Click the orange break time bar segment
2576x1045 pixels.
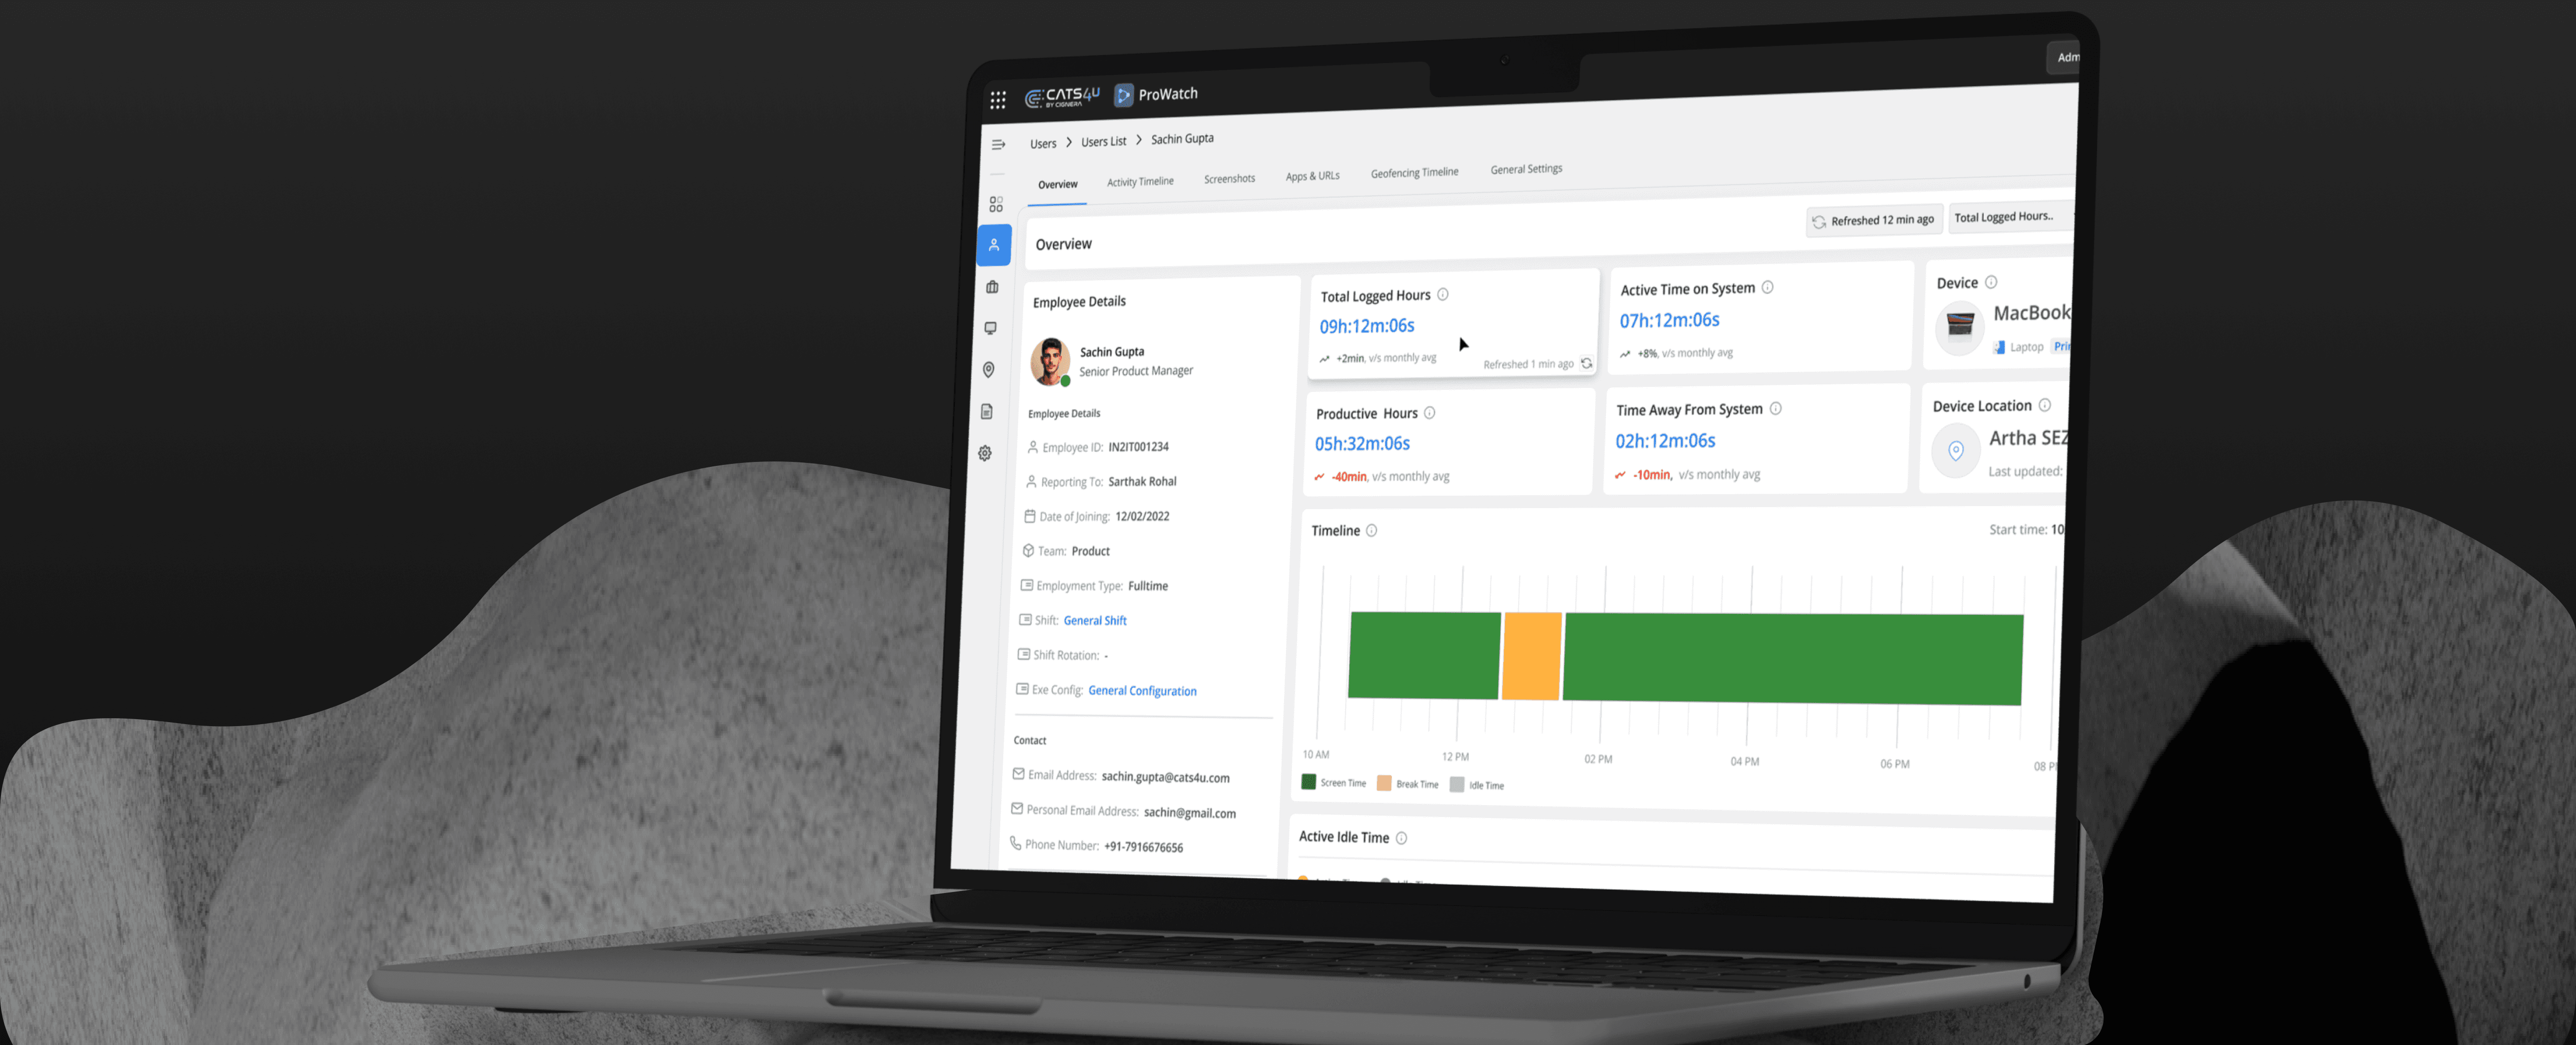click(x=1531, y=656)
